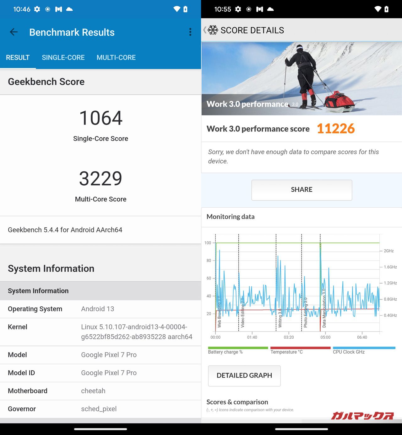Tap the CPU Clock GHz blue legend

point(364,350)
